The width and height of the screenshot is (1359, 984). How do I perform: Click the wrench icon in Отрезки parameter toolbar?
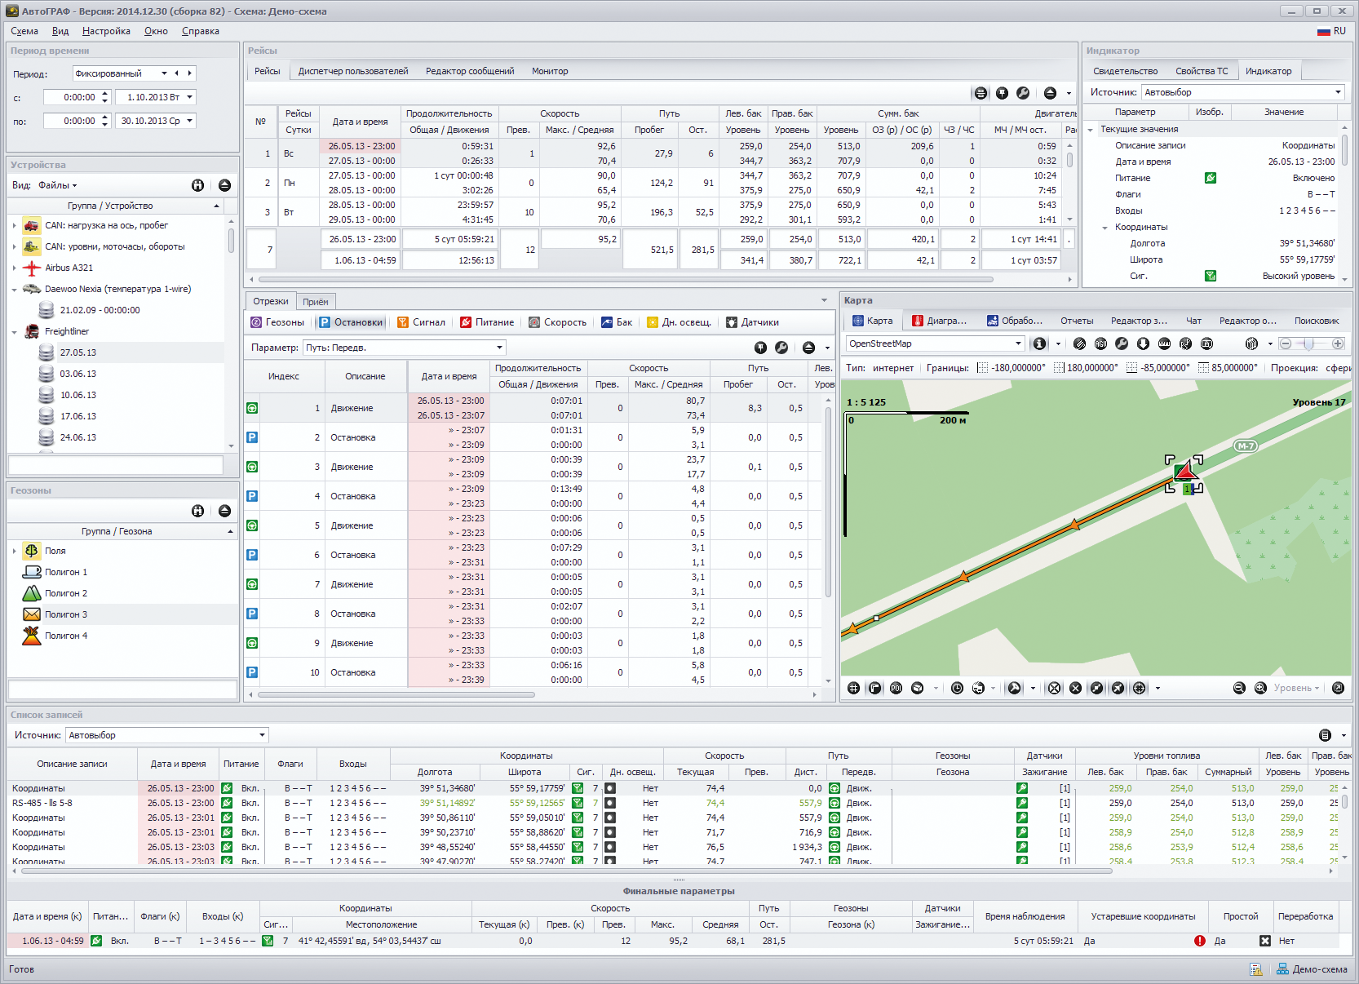[x=781, y=348]
